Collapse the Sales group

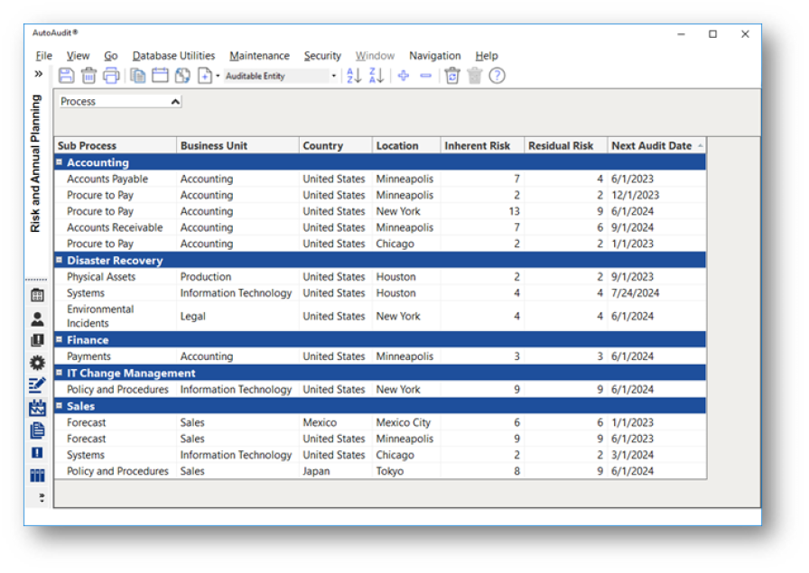[x=59, y=405]
